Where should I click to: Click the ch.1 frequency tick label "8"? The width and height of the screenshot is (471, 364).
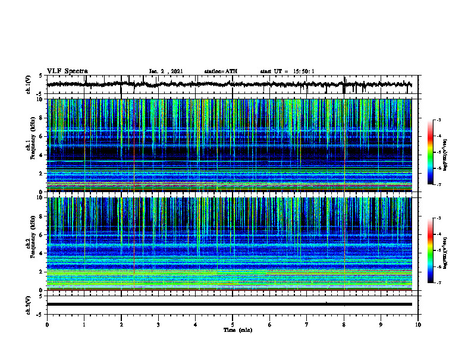coord(42,118)
